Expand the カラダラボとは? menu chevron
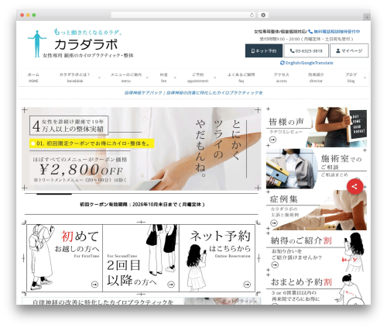Screen dimensions: 387x328 (99, 78)
